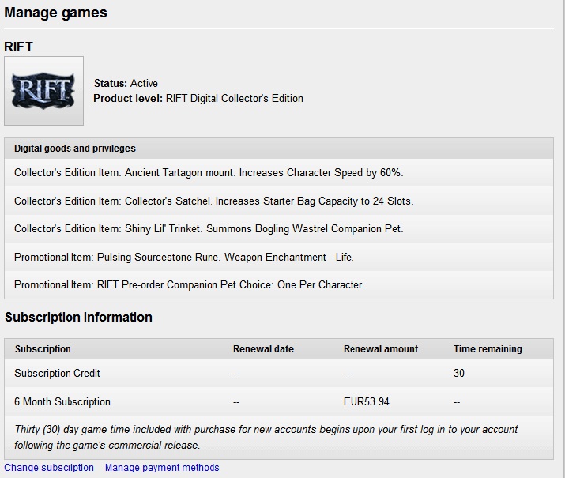Image resolution: width=565 pixels, height=478 pixels.
Task: Click the Renewal date column header
Action: (263, 349)
